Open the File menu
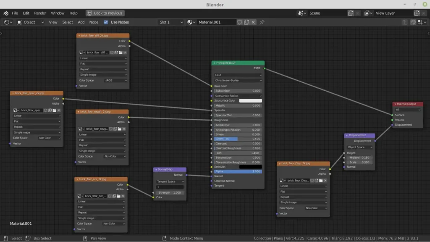 click(15, 13)
